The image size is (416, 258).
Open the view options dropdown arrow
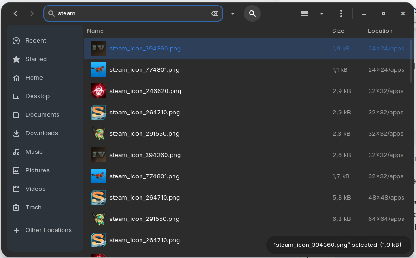(322, 13)
